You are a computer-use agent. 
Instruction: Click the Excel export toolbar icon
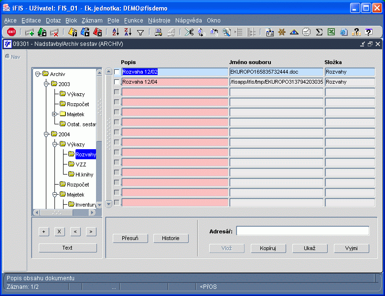(x=331, y=32)
